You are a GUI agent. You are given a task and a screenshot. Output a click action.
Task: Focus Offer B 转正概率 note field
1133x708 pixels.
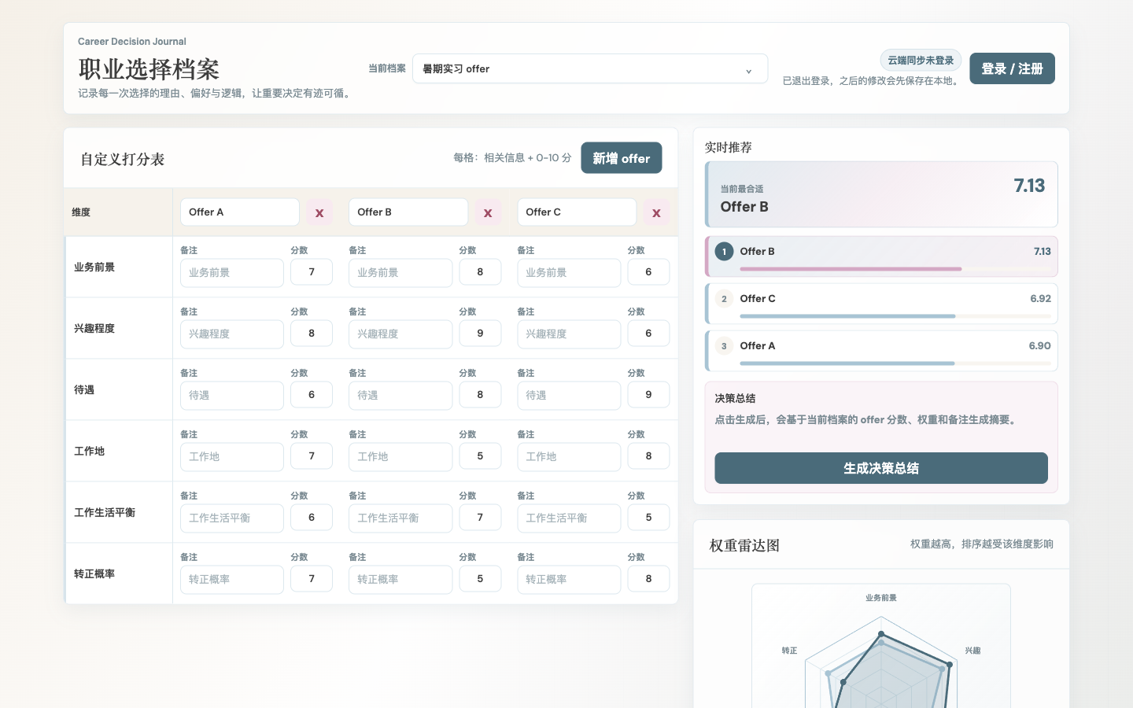click(x=400, y=580)
